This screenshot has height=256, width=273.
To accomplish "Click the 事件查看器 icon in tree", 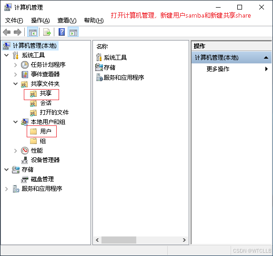I will click(25, 74).
